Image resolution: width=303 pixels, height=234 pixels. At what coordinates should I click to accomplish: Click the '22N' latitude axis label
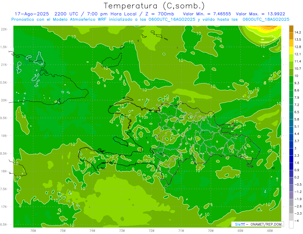[4, 29]
